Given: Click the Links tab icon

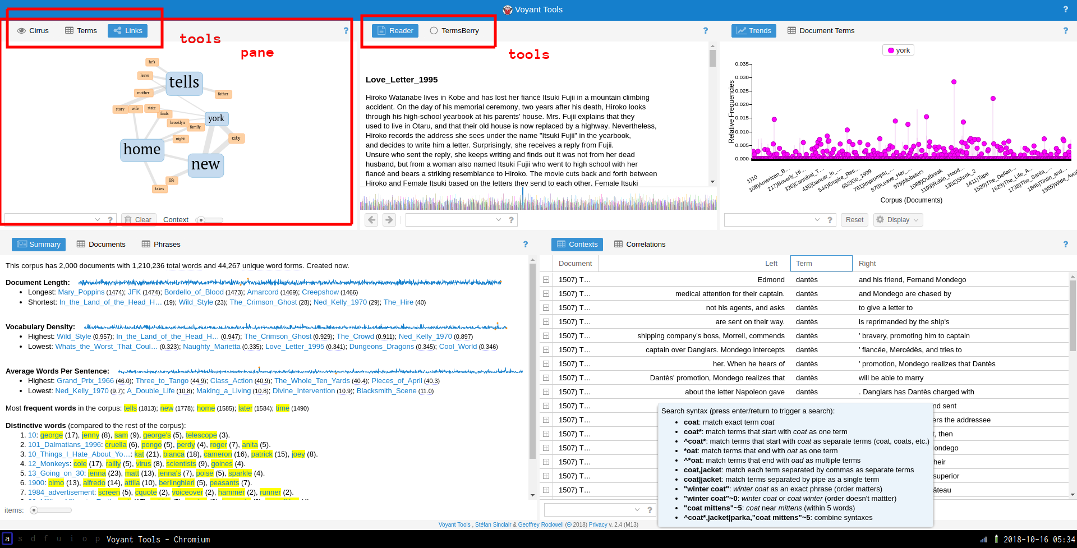Looking at the screenshot, I should 118,31.
